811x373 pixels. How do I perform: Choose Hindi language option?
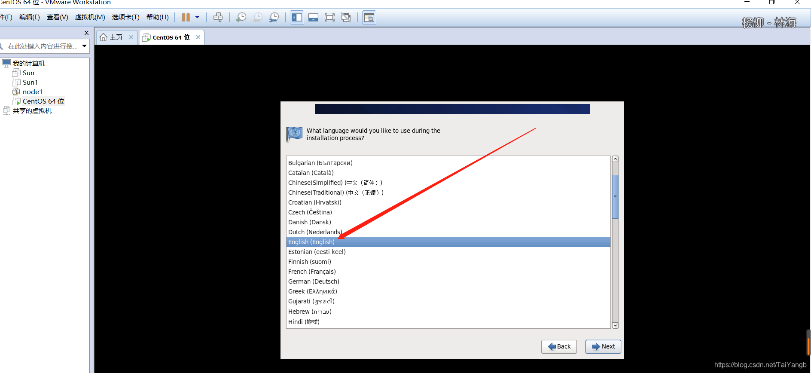(448, 322)
